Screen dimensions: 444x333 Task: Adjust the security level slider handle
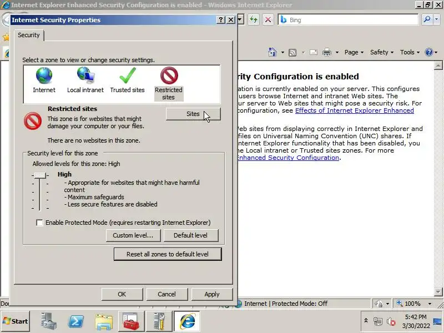tap(40, 175)
